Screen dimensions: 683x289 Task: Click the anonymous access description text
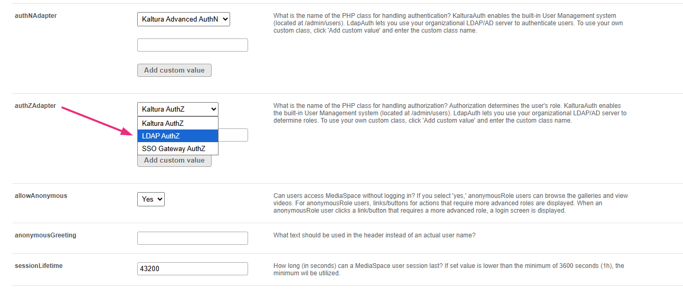click(451, 203)
